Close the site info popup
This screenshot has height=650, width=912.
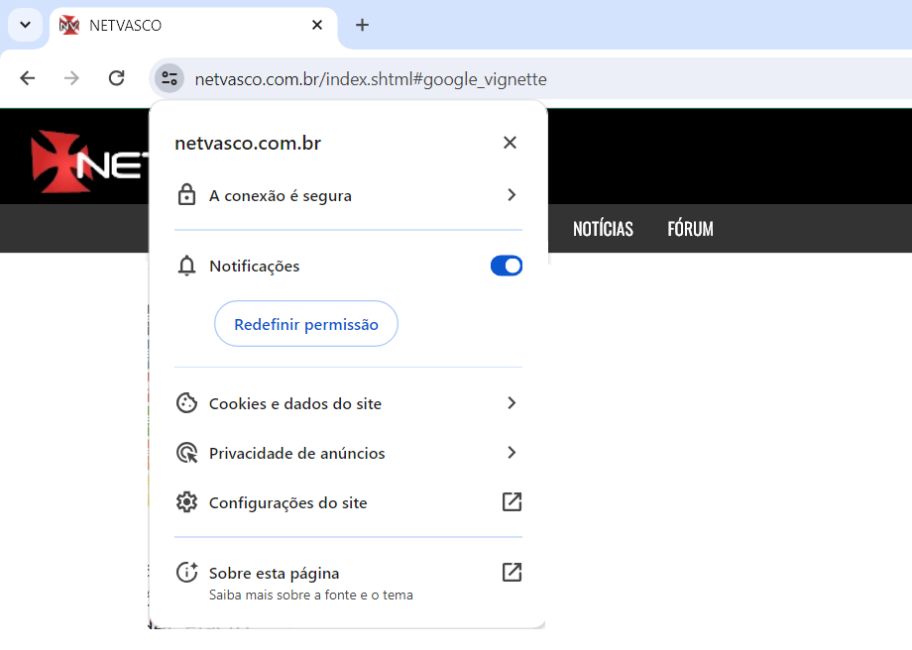510,143
